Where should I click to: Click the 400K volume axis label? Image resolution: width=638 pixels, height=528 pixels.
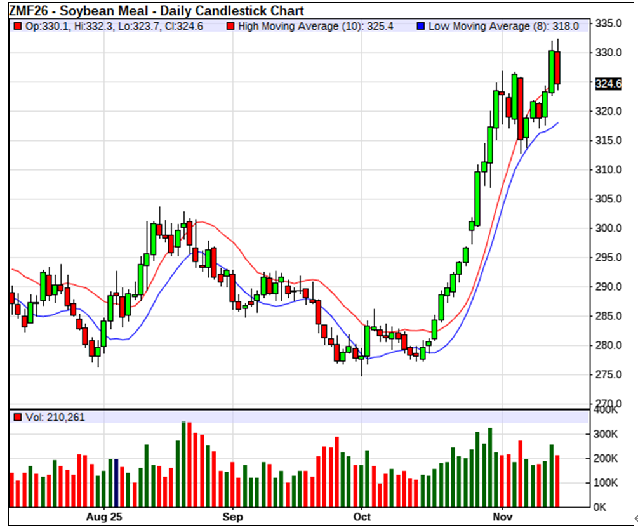[607, 410]
